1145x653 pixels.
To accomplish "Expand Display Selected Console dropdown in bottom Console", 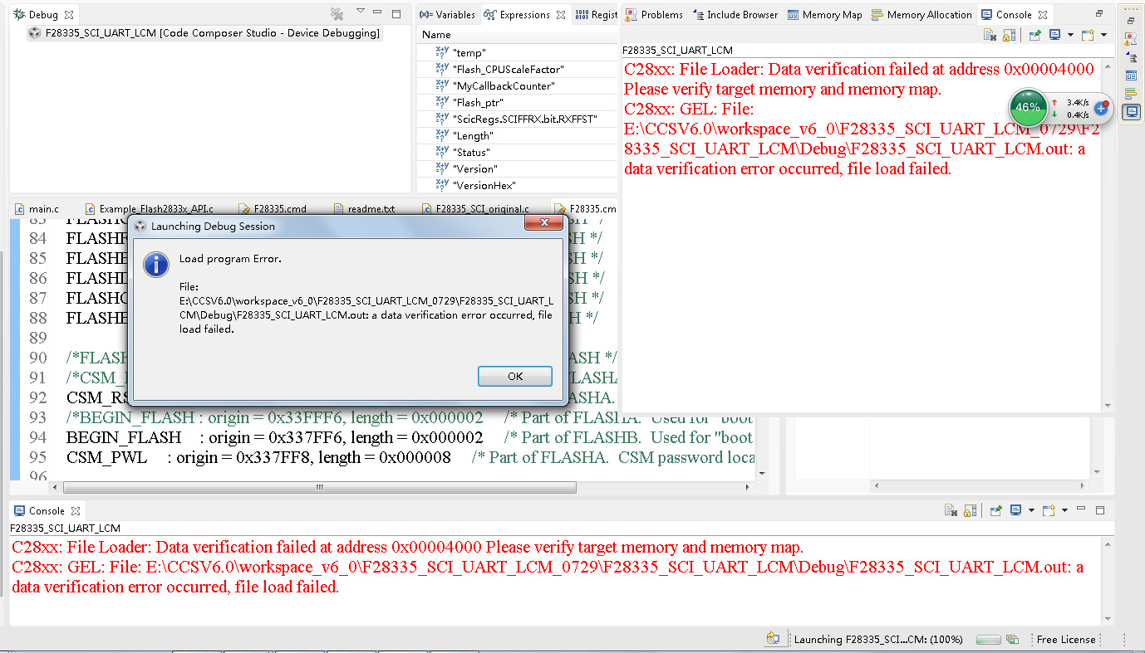I will tap(1031, 510).
